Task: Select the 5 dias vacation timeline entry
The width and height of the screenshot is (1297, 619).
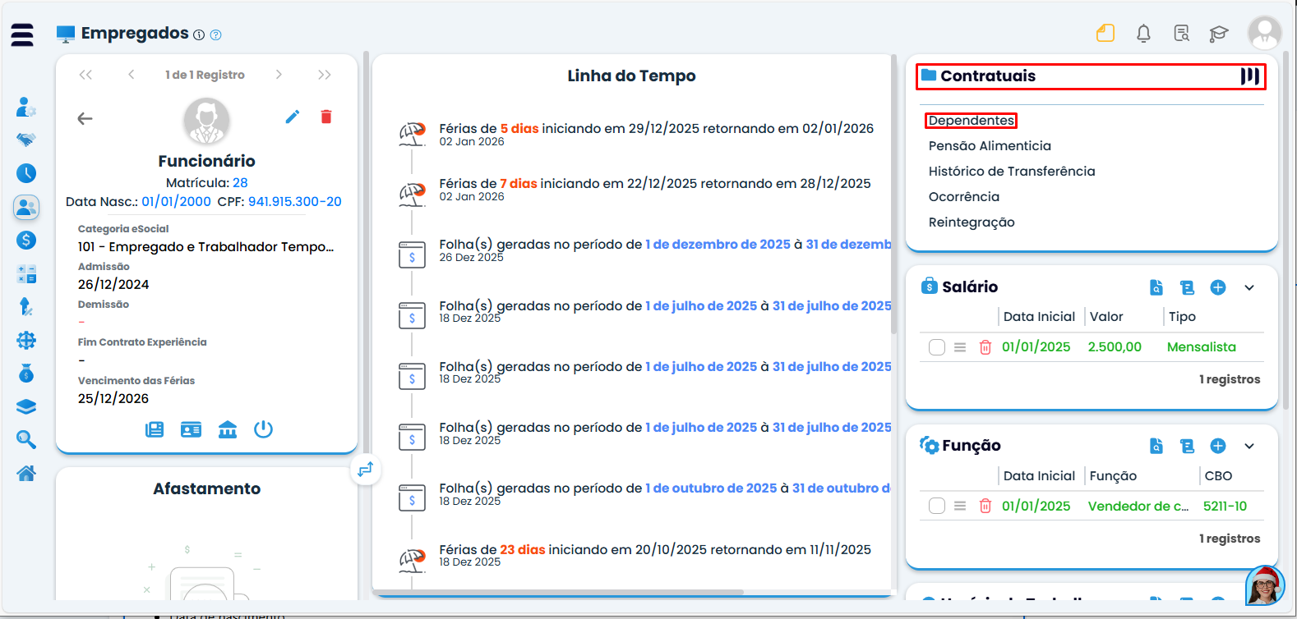Action: pyautogui.click(x=656, y=134)
